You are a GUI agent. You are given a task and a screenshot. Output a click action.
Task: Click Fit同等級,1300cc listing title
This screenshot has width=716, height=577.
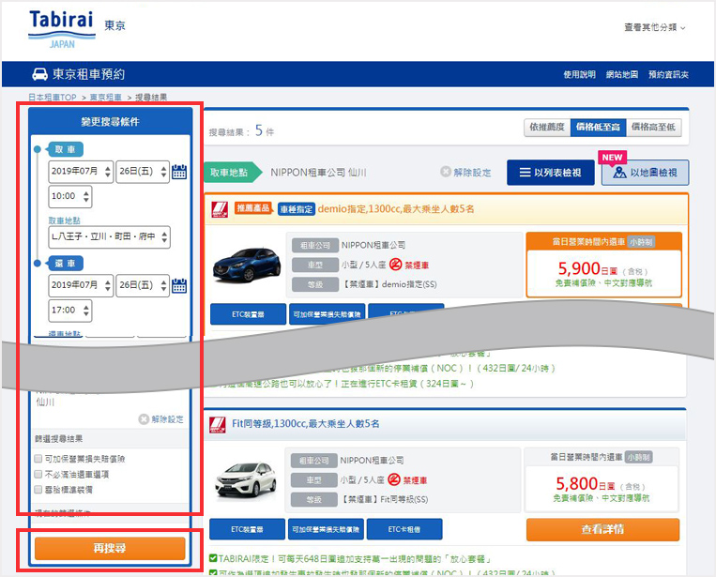pyautogui.click(x=306, y=424)
